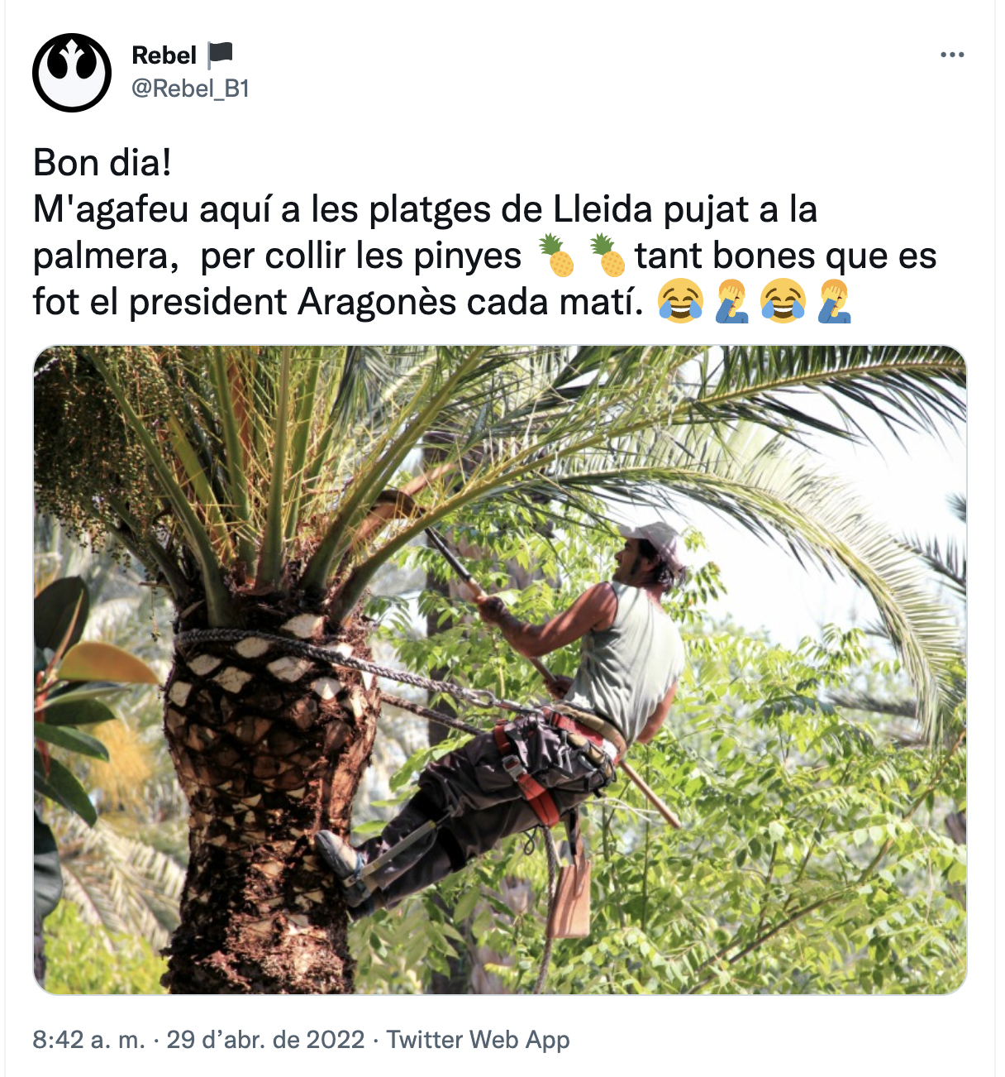
Task: Open the Twitter Web App source link
Action: 479,1039
